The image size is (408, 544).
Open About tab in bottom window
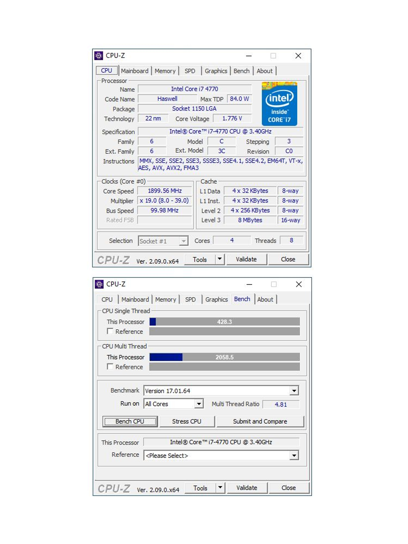click(265, 300)
